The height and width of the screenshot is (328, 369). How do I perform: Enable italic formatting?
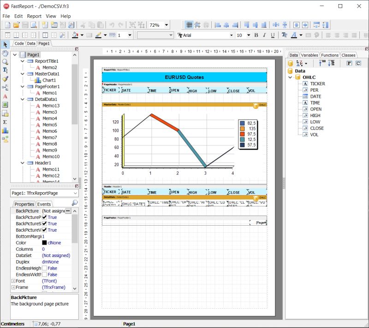tap(264, 35)
